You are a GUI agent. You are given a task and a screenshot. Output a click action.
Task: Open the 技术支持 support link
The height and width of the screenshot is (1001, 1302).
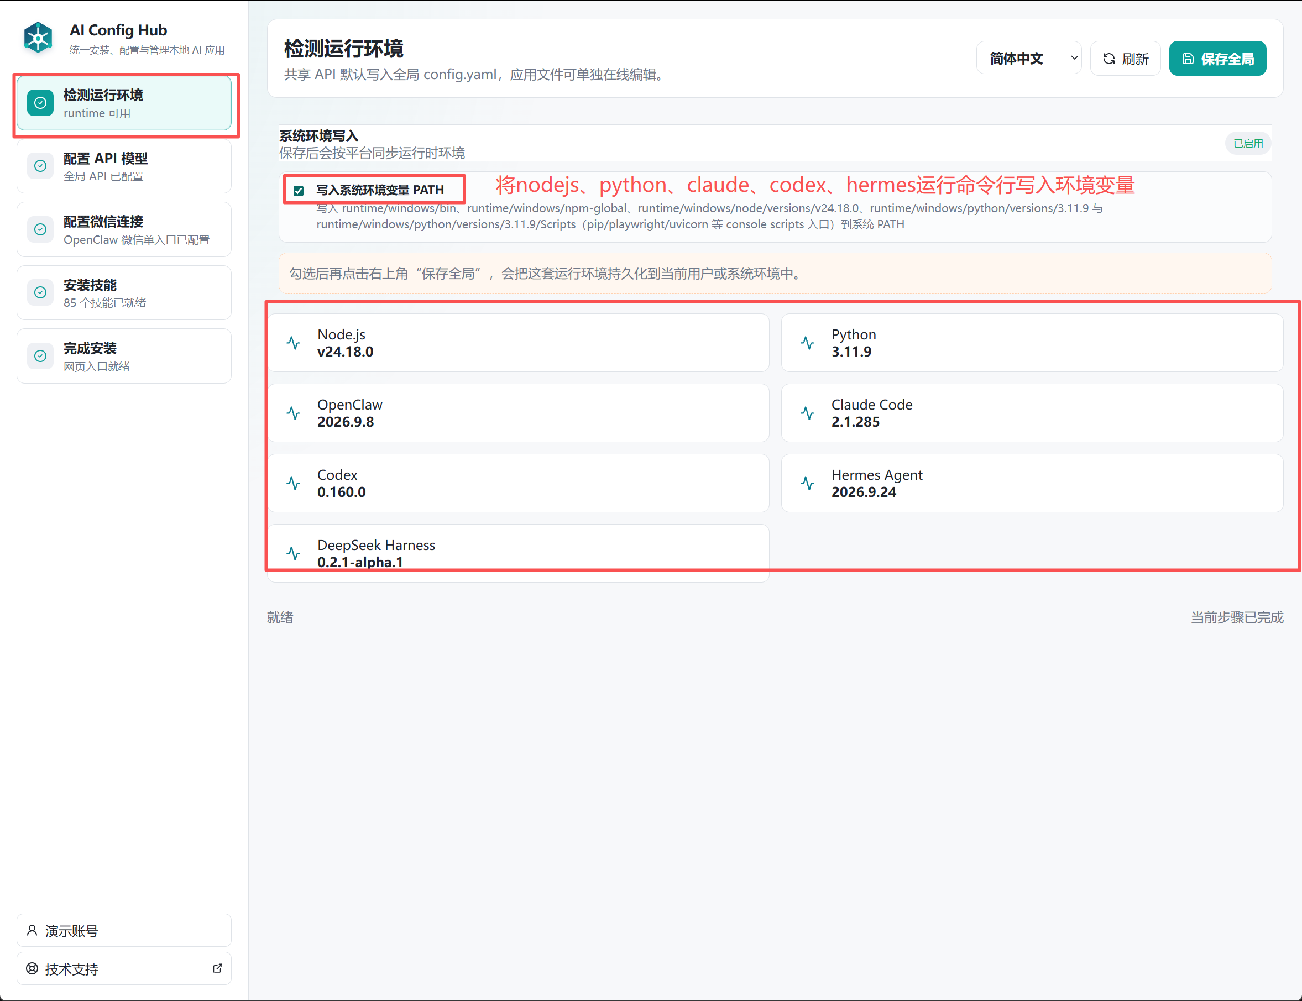tap(124, 969)
